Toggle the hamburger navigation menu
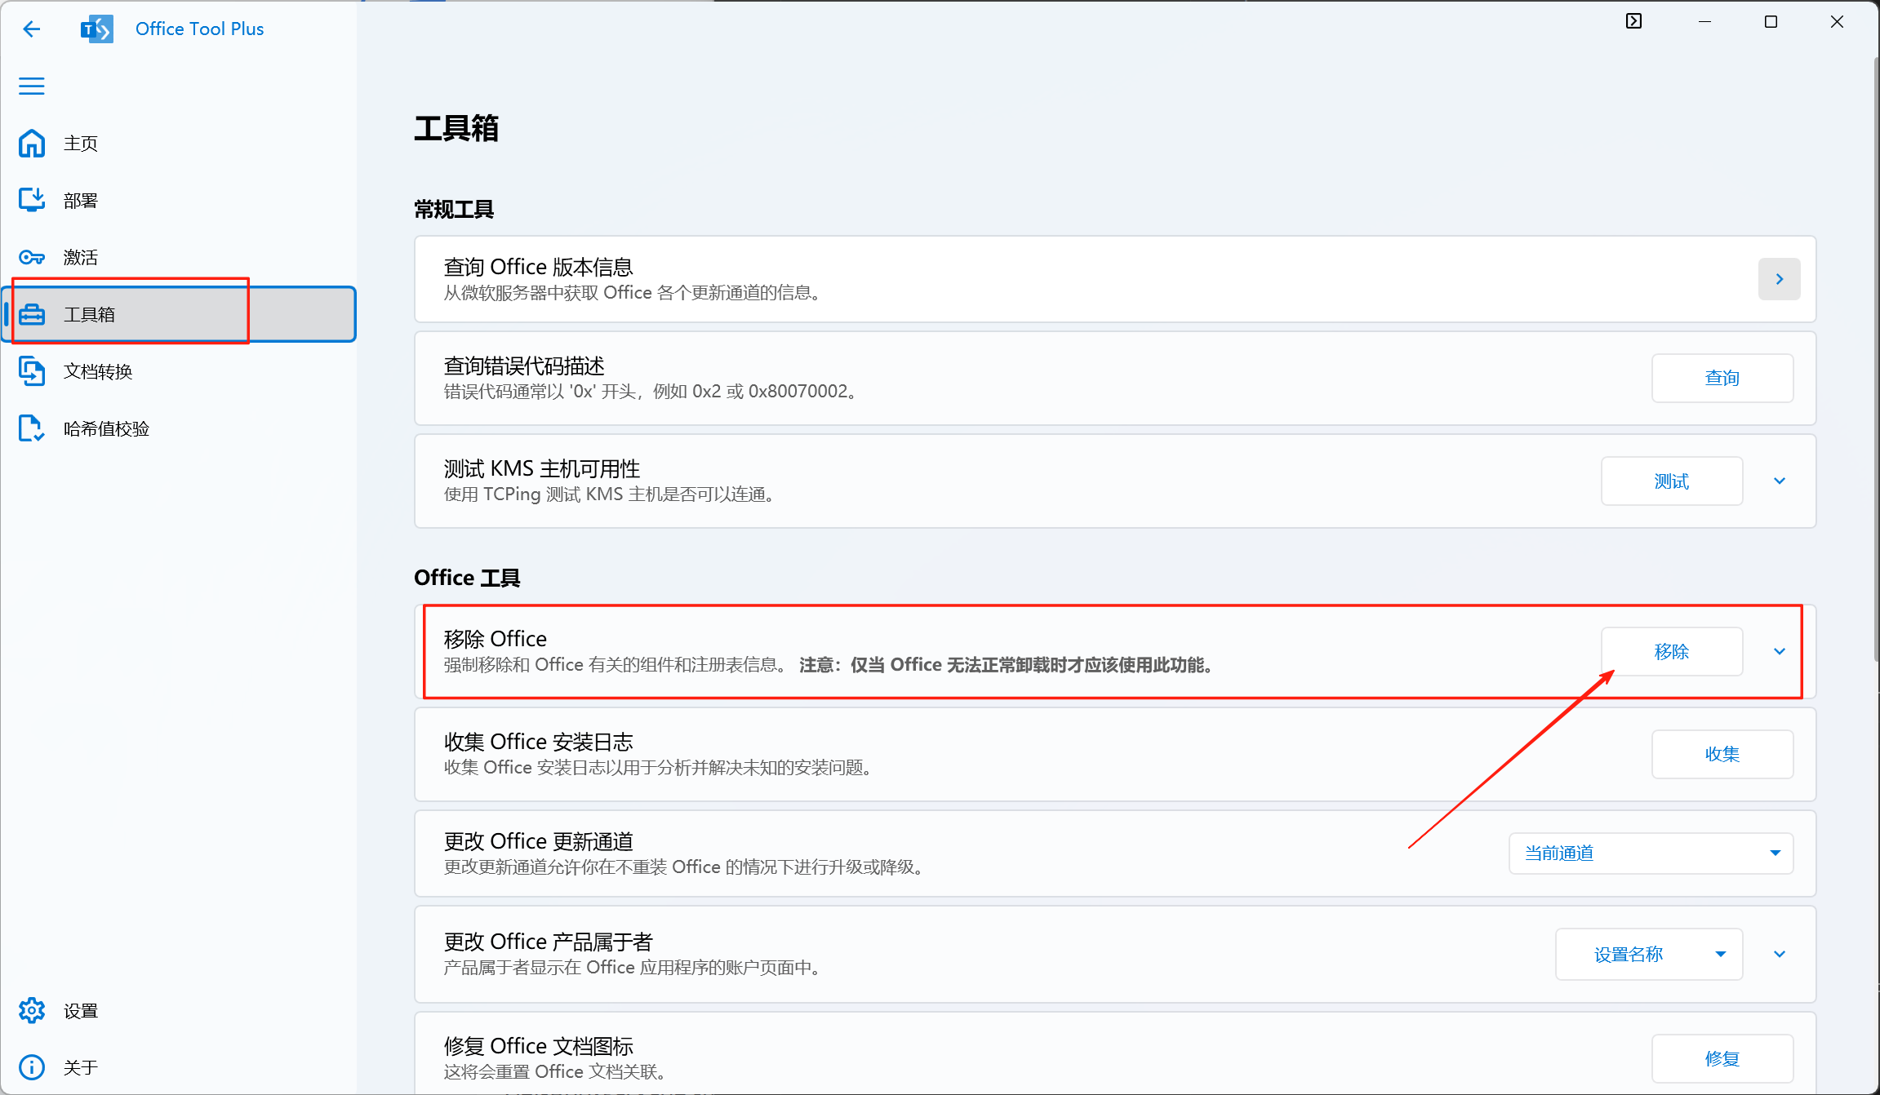 [32, 86]
